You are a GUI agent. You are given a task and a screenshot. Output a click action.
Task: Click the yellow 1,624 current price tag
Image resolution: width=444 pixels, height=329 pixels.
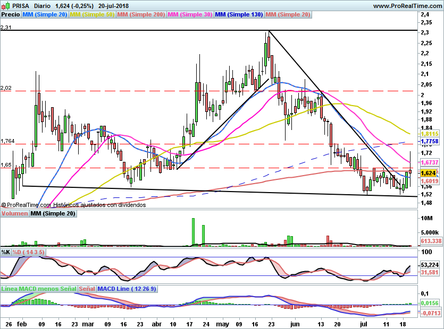429,173
